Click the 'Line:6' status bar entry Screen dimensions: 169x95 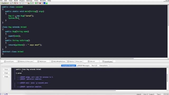139,94
